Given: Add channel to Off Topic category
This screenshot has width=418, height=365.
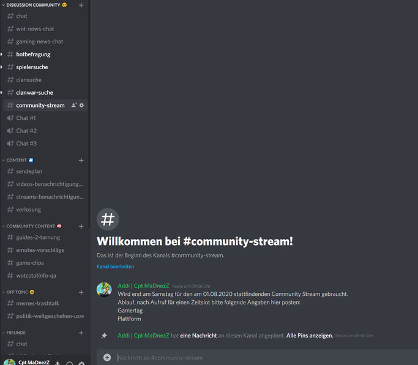Looking at the screenshot, I should click(81, 292).
